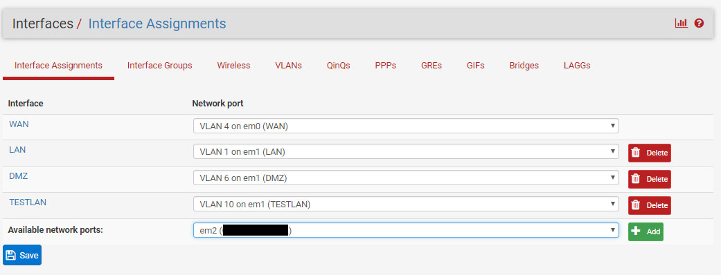
Task: Delete the DMZ interface assignment
Action: [x=650, y=179]
